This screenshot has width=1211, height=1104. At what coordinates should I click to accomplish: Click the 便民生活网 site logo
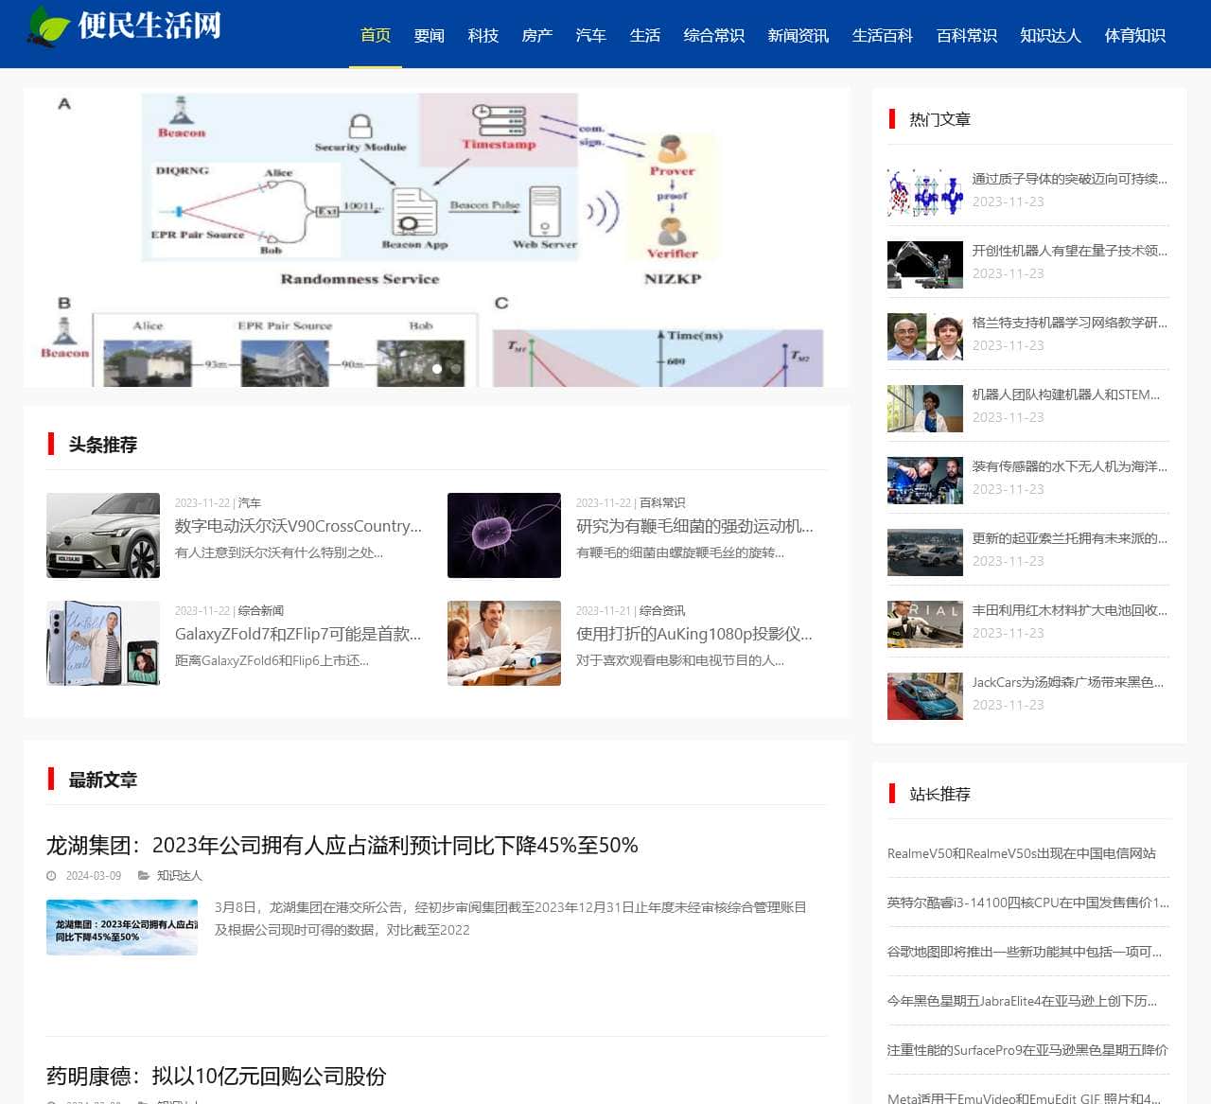[124, 26]
